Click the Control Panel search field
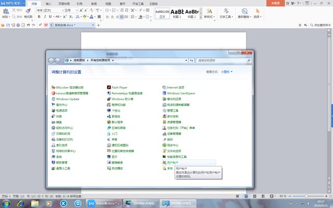Screen dimensions: 333x208 [224, 60]
